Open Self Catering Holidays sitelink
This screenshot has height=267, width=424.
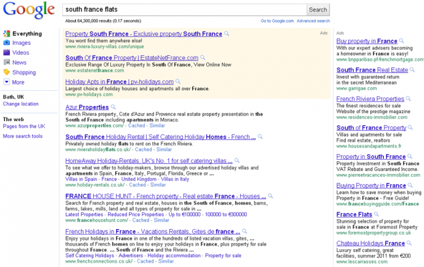[90, 255]
